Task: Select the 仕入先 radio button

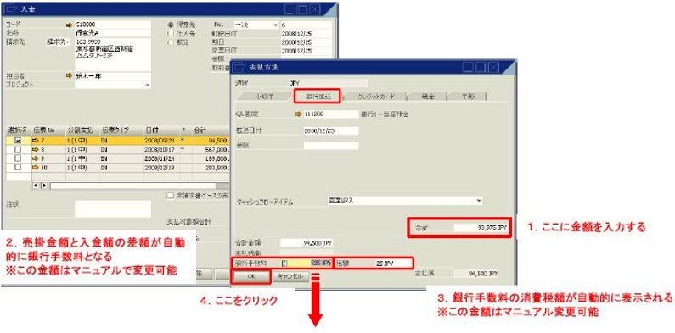Action: (x=171, y=34)
